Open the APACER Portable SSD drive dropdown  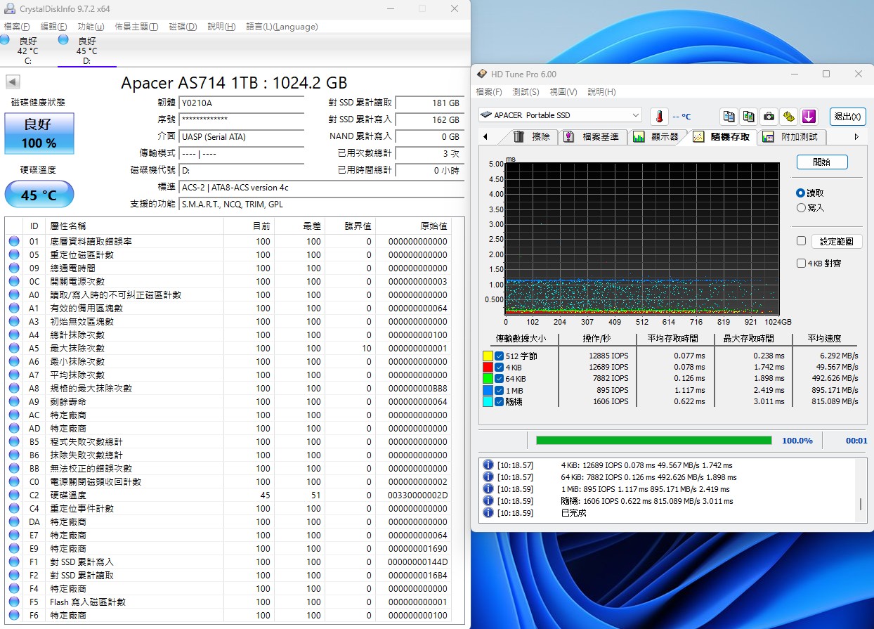[636, 115]
